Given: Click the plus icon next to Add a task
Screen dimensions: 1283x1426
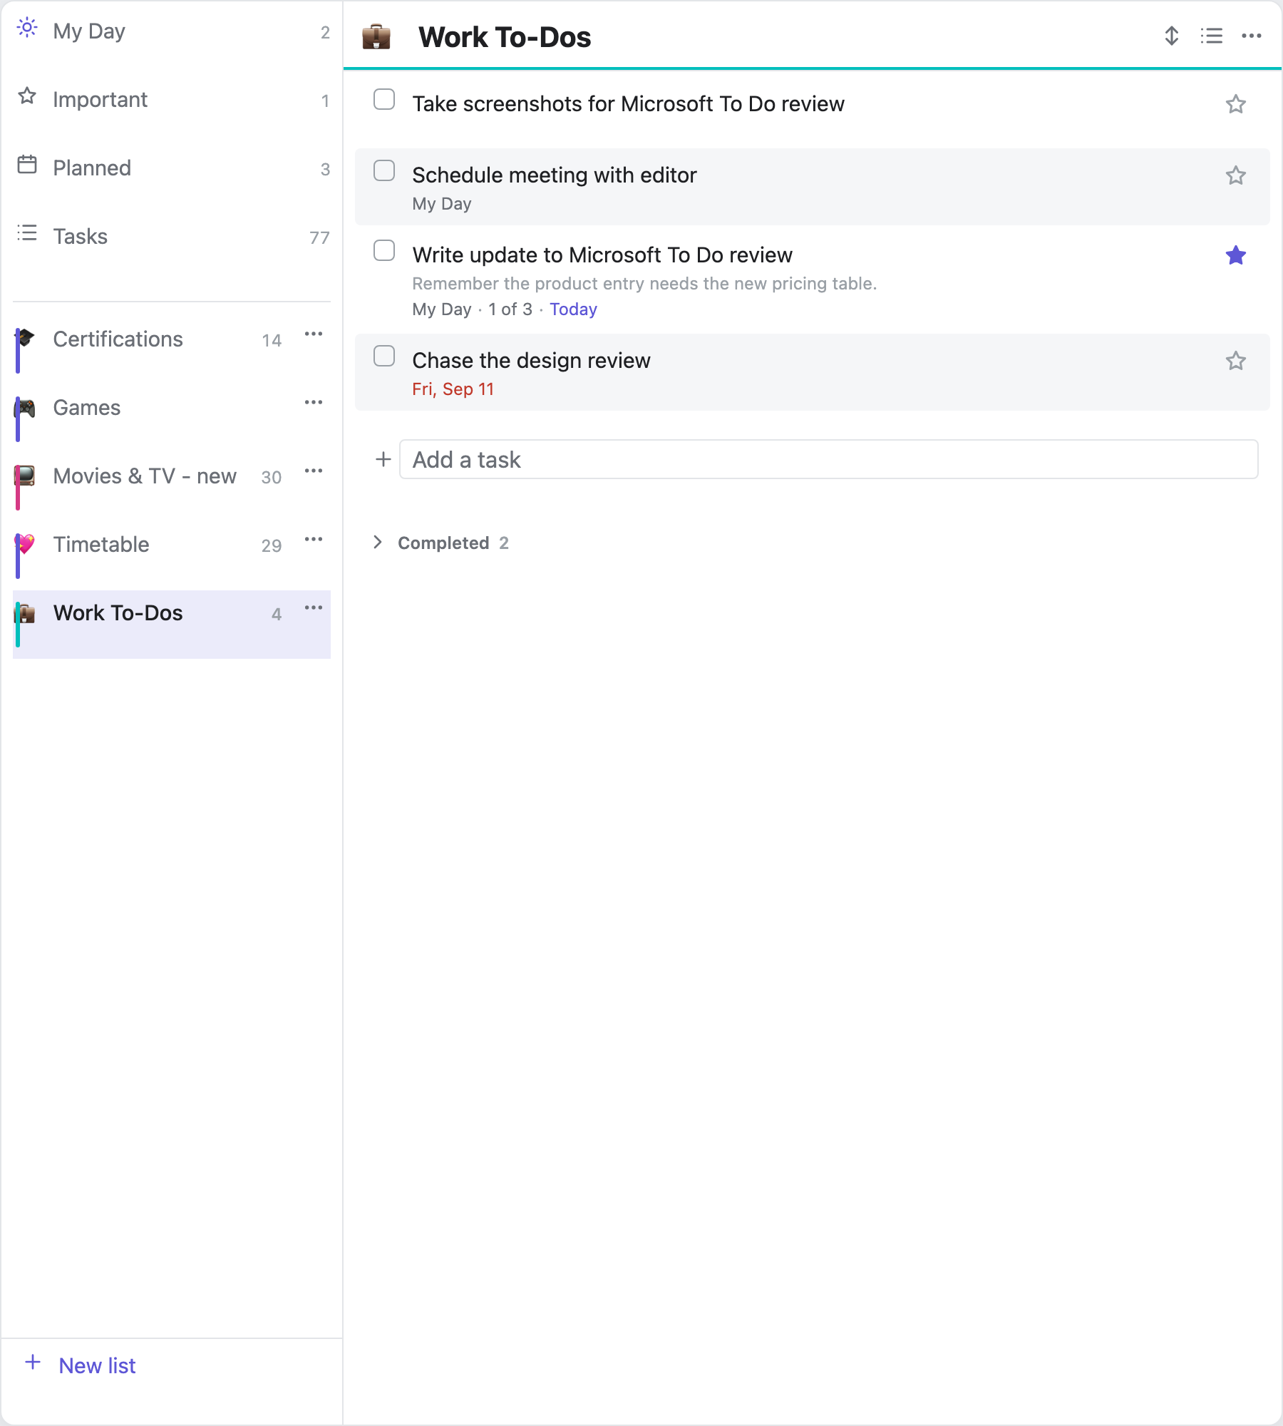Looking at the screenshot, I should pos(383,459).
